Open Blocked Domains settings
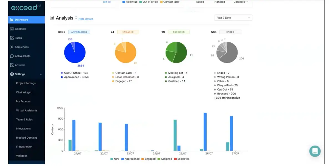 pos(27,138)
